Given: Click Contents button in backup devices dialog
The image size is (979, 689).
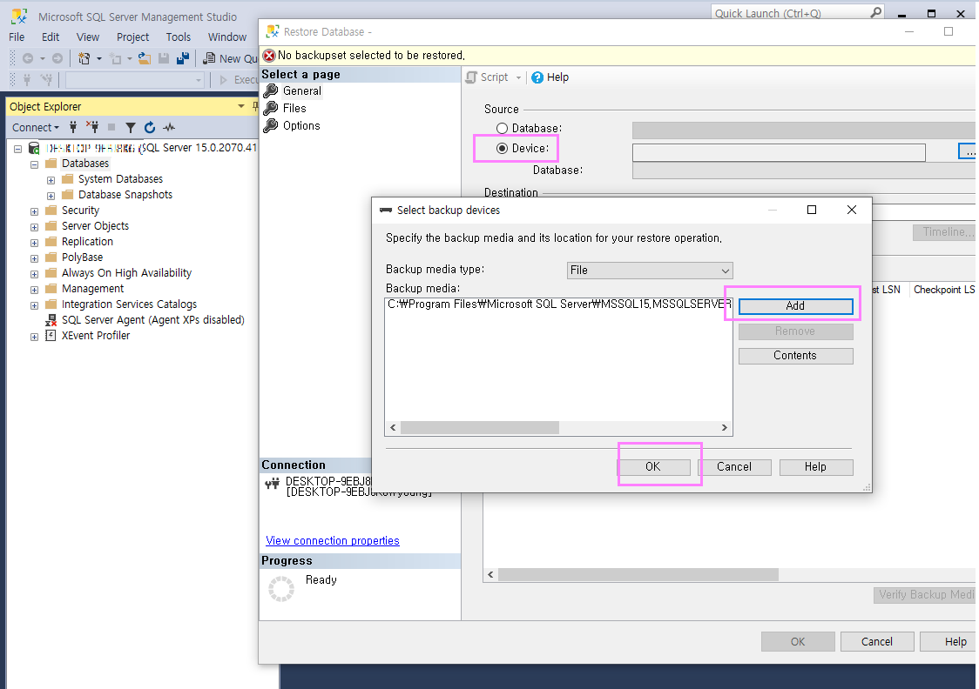Looking at the screenshot, I should click(795, 356).
